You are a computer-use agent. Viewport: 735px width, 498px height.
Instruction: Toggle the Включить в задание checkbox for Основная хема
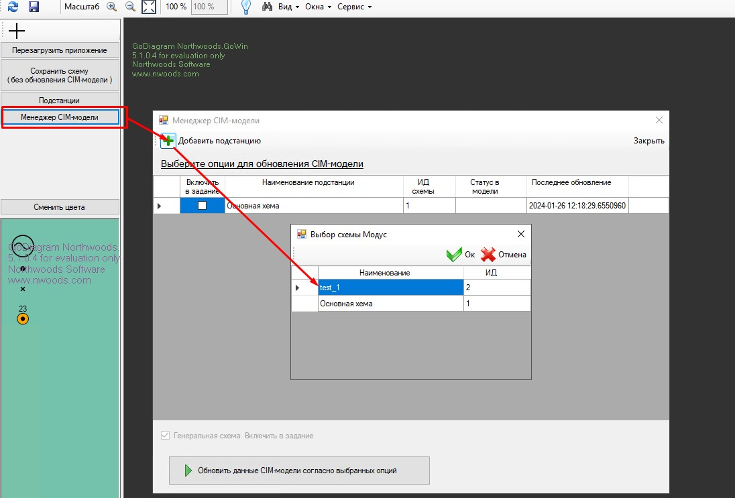[202, 206]
